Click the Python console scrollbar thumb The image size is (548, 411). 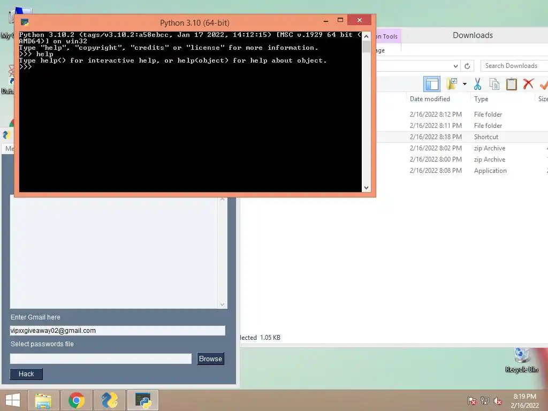click(366, 47)
